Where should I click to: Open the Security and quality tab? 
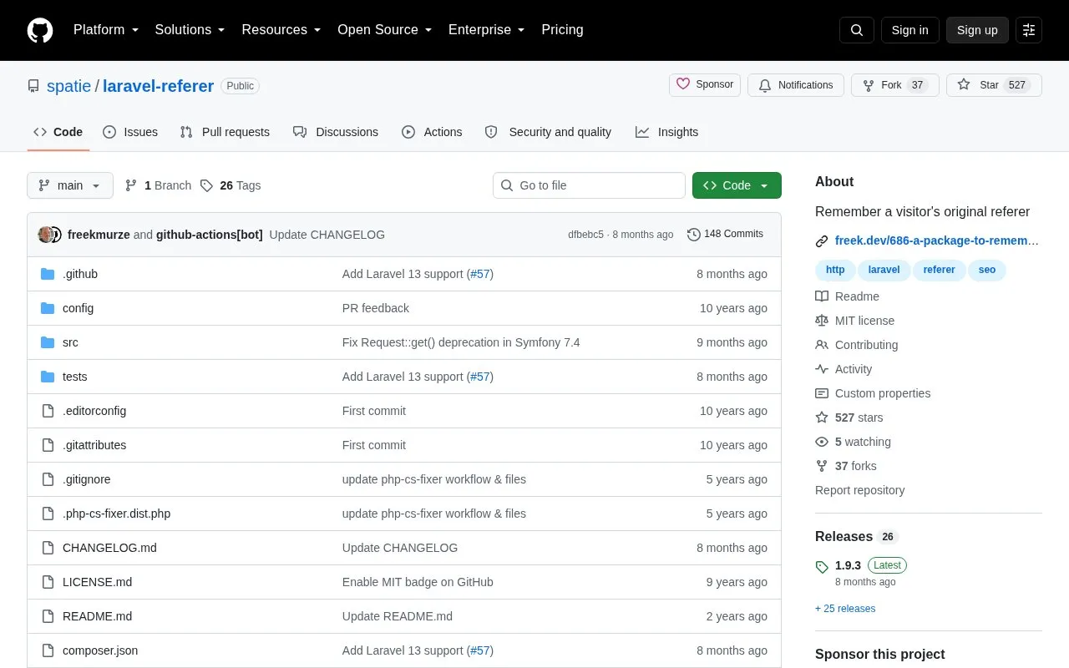[549, 132]
